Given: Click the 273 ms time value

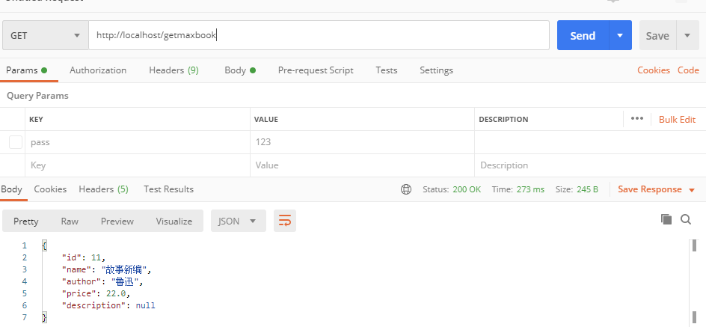Looking at the screenshot, I should pyautogui.click(x=530, y=189).
